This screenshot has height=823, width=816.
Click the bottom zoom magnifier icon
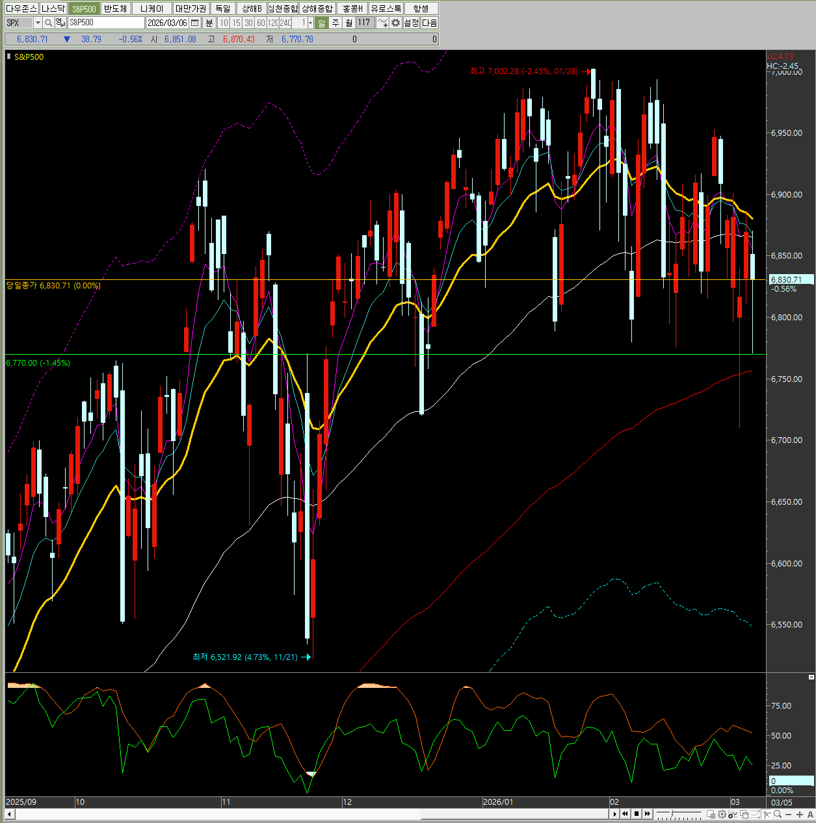(778, 814)
